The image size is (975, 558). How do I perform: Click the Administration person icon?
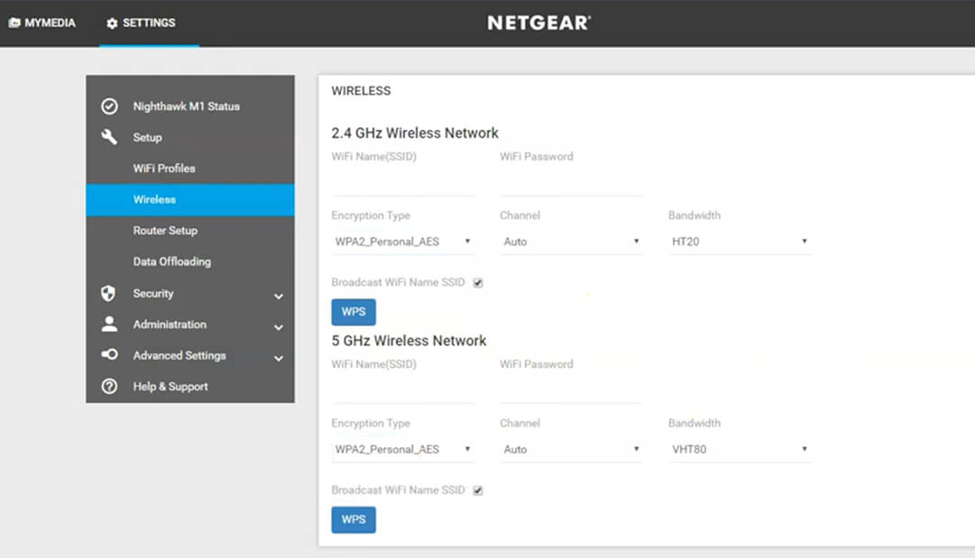click(x=109, y=324)
